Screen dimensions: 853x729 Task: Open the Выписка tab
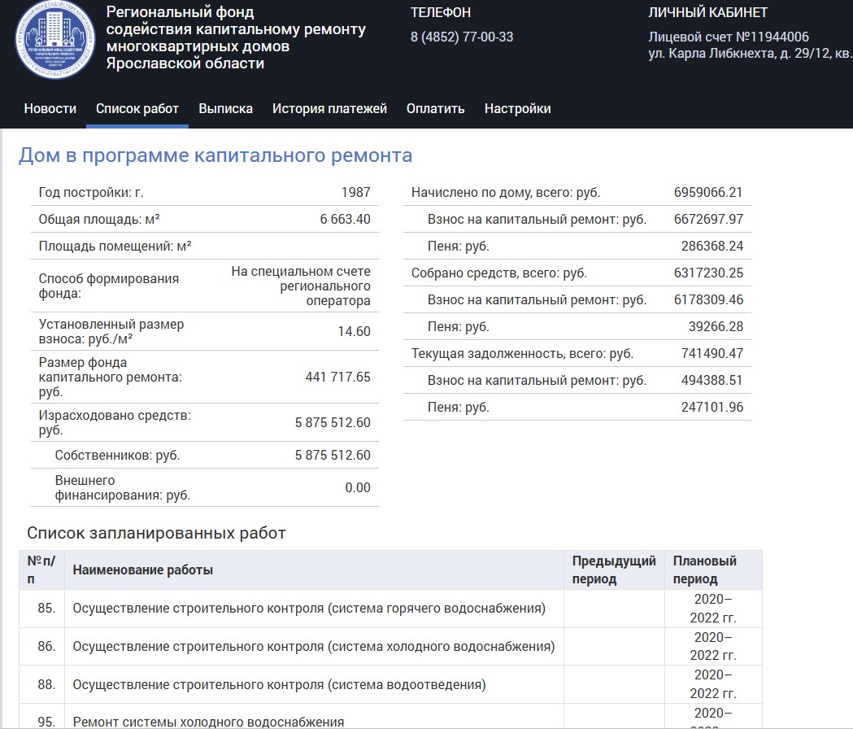coord(226,109)
